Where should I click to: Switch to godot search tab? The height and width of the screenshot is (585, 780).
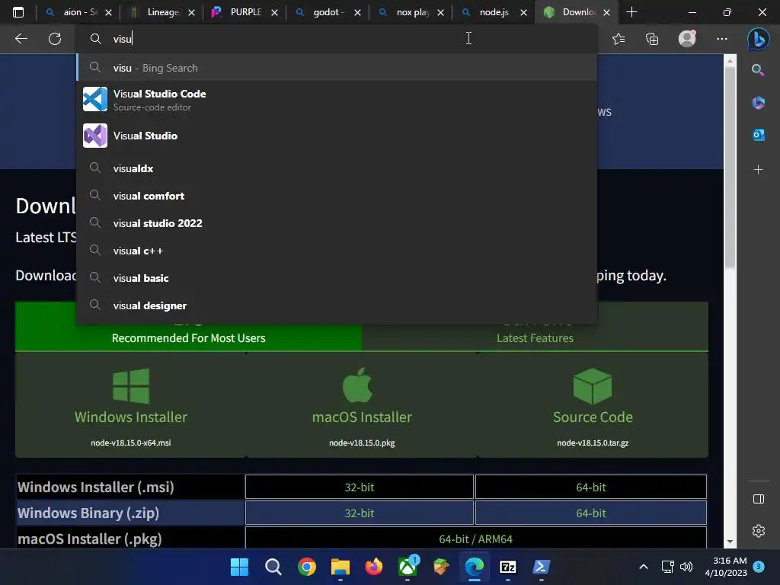328,12
